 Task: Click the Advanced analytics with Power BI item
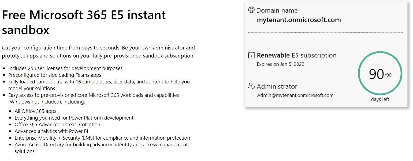tap(51, 131)
